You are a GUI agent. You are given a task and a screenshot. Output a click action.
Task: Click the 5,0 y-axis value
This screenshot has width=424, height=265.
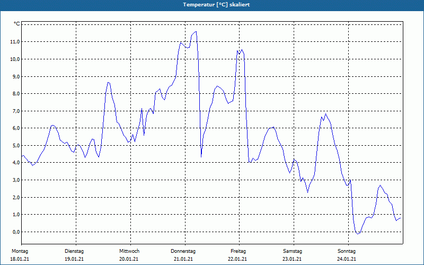coord(16,145)
